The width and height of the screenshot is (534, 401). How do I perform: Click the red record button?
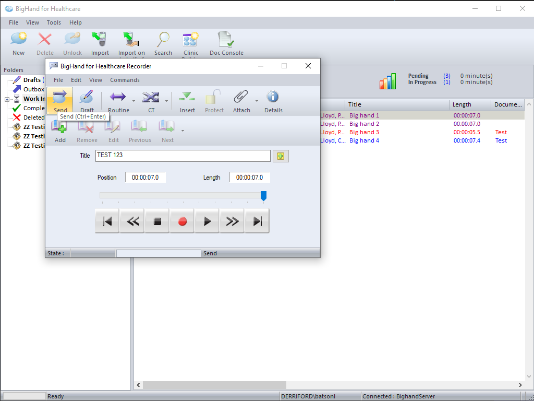(182, 221)
